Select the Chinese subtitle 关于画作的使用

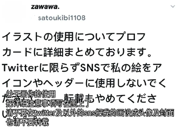point(31,94)
